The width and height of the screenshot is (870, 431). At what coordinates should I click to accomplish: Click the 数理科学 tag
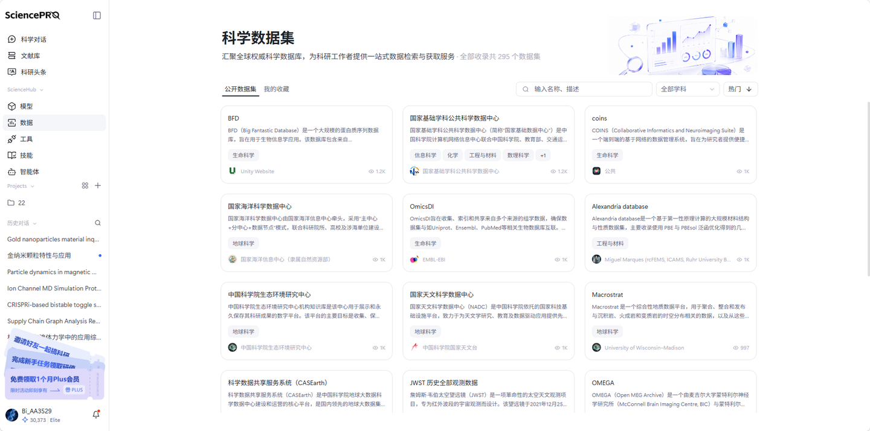point(518,155)
